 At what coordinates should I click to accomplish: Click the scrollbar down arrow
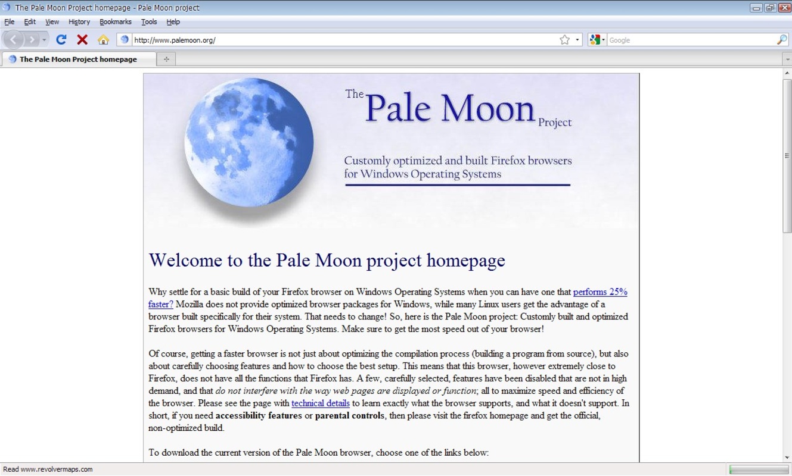[x=787, y=458]
